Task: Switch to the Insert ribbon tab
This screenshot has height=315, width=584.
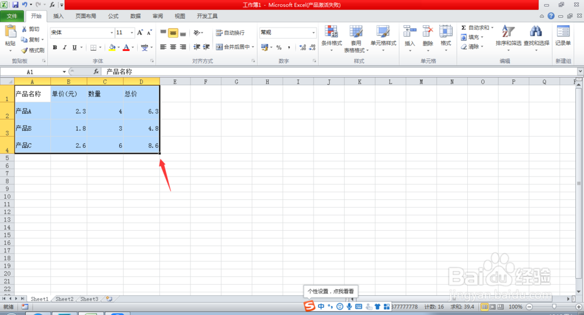Action: pos(58,16)
